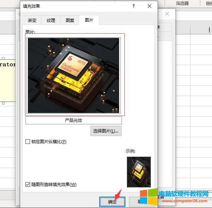This screenshot has height=208, width=212.
Task: Close the 填充效果 dialog
Action: coord(150,6)
